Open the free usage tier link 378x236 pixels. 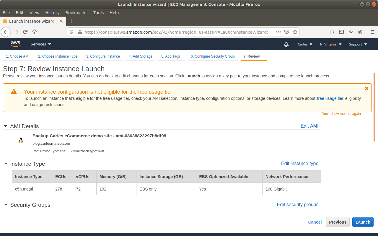330,98
